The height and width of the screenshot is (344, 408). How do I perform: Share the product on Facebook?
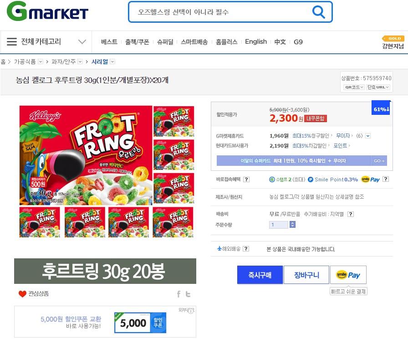pyautogui.click(x=179, y=294)
